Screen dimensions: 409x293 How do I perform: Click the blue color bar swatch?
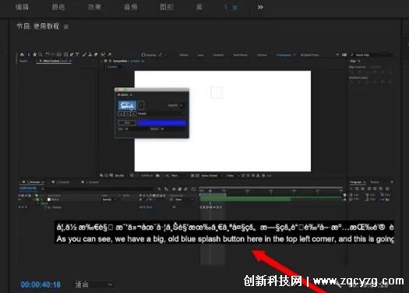(162, 122)
